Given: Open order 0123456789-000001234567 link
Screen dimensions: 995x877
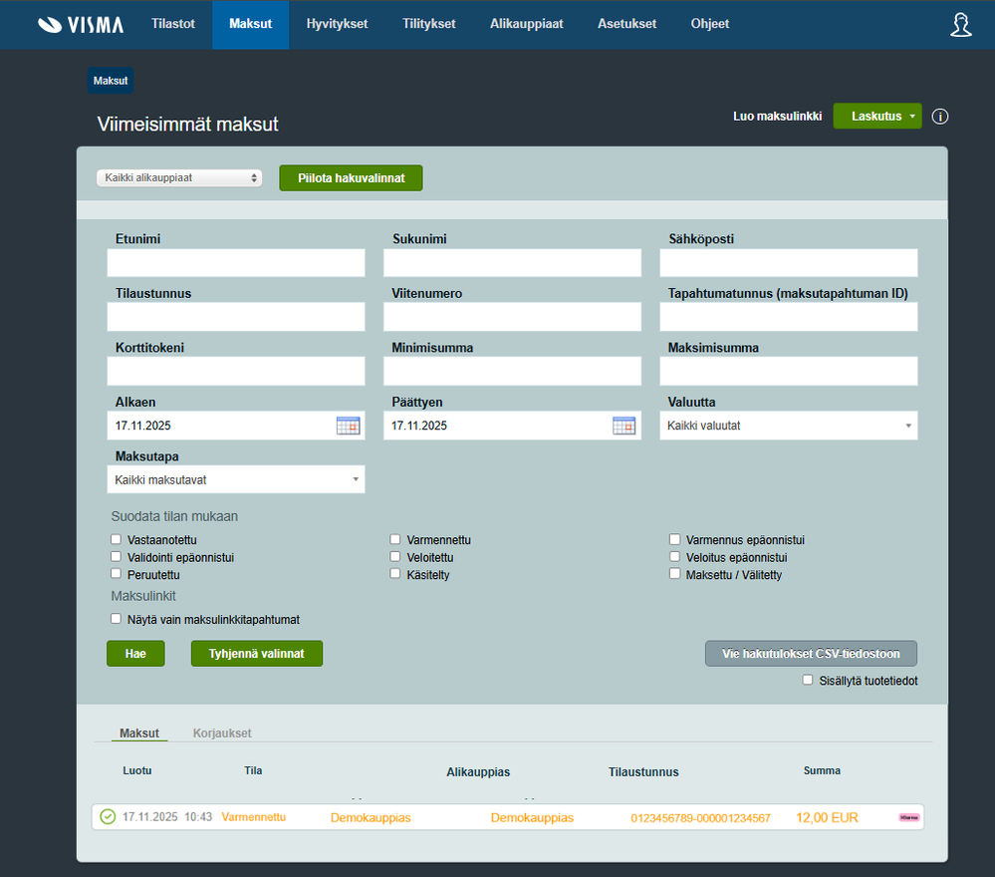Looking at the screenshot, I should (x=700, y=818).
